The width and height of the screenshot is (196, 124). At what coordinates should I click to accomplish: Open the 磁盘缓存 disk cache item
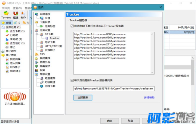coord(50,78)
